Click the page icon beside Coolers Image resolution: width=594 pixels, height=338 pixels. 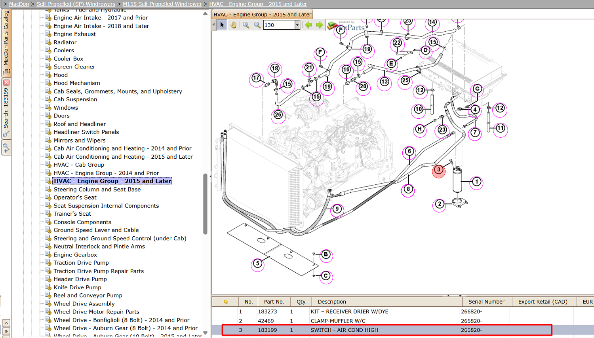[48, 50]
